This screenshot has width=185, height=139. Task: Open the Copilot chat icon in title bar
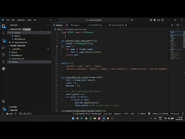(x=132, y=20)
